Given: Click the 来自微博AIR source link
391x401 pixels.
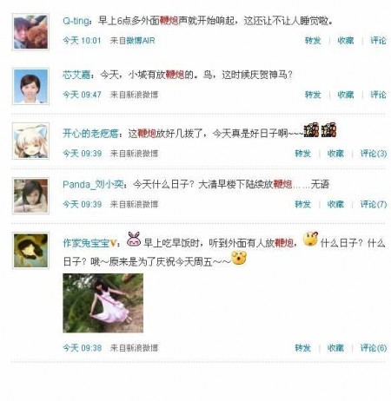Looking at the screenshot, I should [132, 41].
